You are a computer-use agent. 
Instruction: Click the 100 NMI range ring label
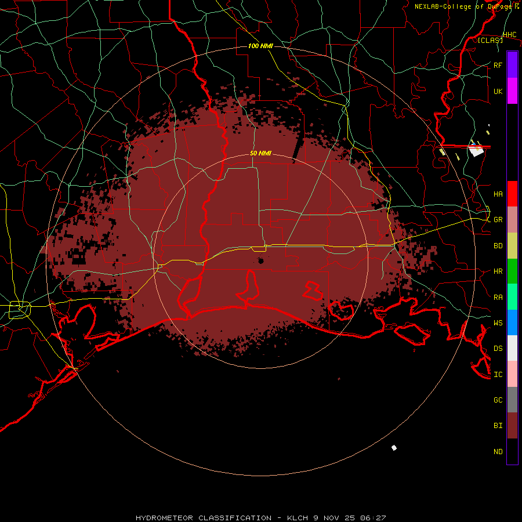coord(260,46)
